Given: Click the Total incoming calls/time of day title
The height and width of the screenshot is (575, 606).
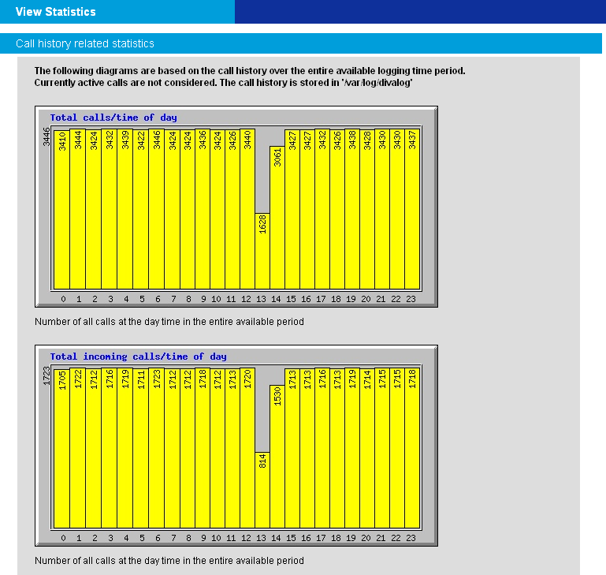Looking at the screenshot, I should [138, 357].
